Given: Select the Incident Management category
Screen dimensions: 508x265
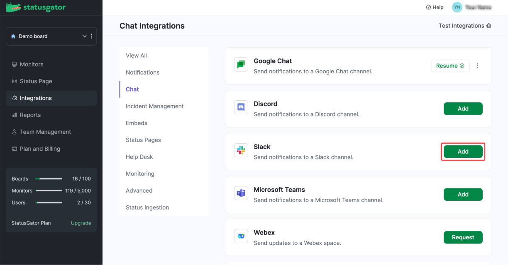Looking at the screenshot, I should click(164, 106).
